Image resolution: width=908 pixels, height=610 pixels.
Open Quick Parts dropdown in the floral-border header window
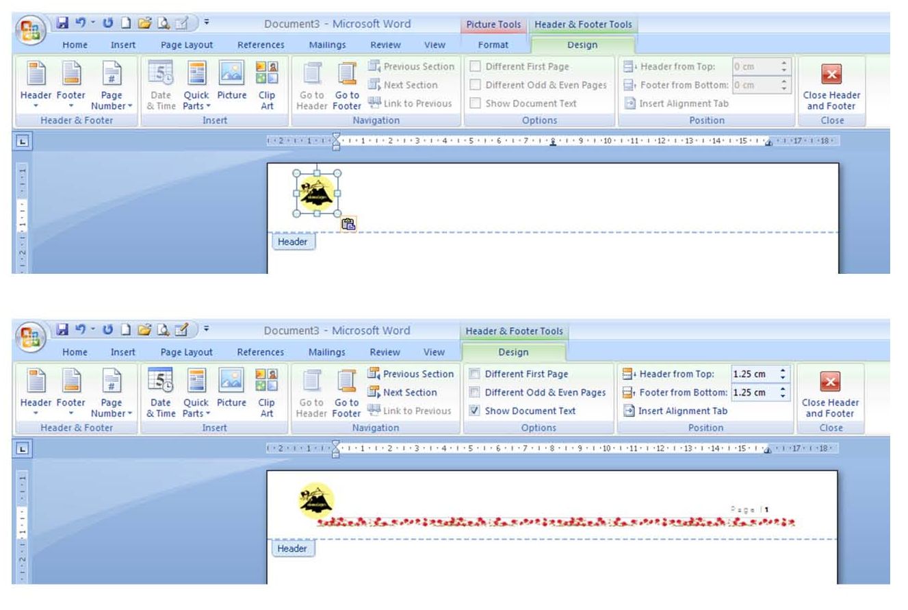pos(196,408)
